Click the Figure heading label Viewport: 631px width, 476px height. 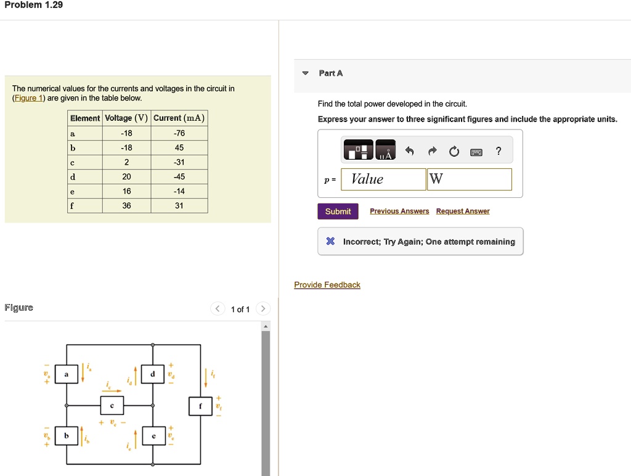coord(19,307)
